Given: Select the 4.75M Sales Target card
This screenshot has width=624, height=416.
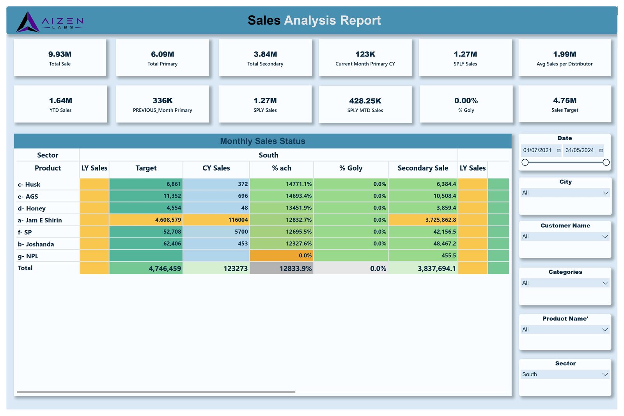Looking at the screenshot, I should coord(565,104).
